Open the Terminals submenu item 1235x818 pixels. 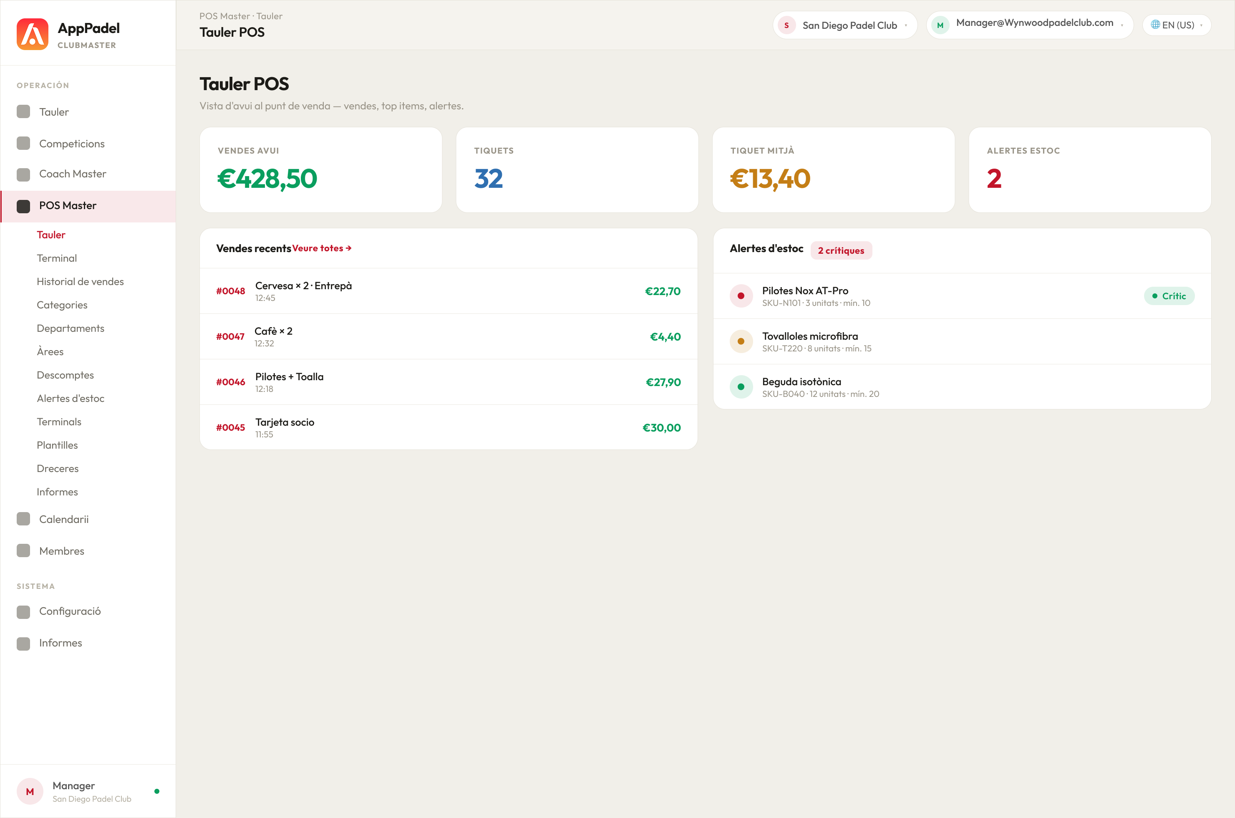tap(59, 422)
